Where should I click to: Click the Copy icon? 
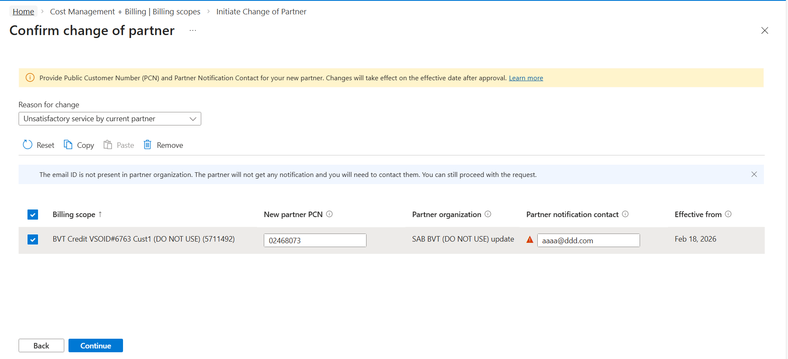point(68,145)
